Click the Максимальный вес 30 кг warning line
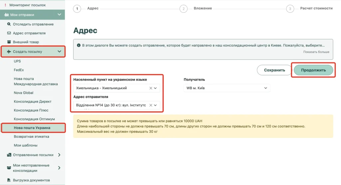Viewport: 341px width, 185px height. pyautogui.click(x=117, y=131)
